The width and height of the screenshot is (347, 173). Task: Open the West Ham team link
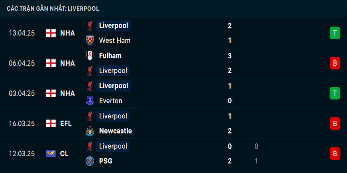[115, 40]
